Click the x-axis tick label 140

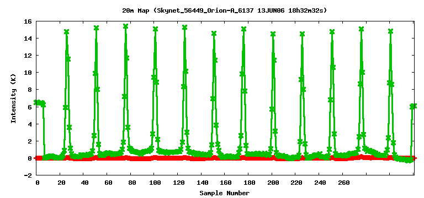(202, 183)
